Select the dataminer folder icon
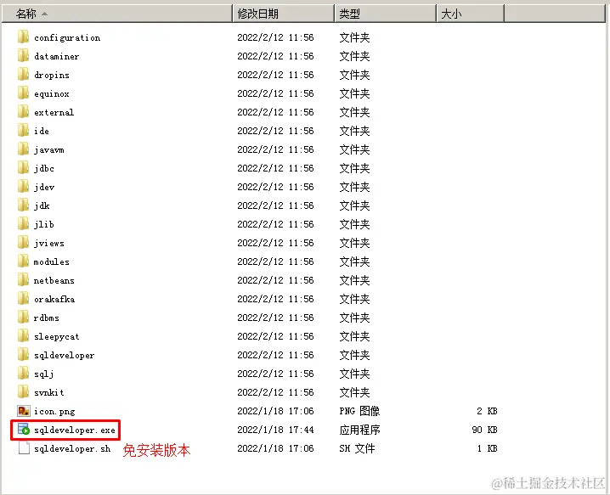The image size is (610, 495). coord(23,55)
